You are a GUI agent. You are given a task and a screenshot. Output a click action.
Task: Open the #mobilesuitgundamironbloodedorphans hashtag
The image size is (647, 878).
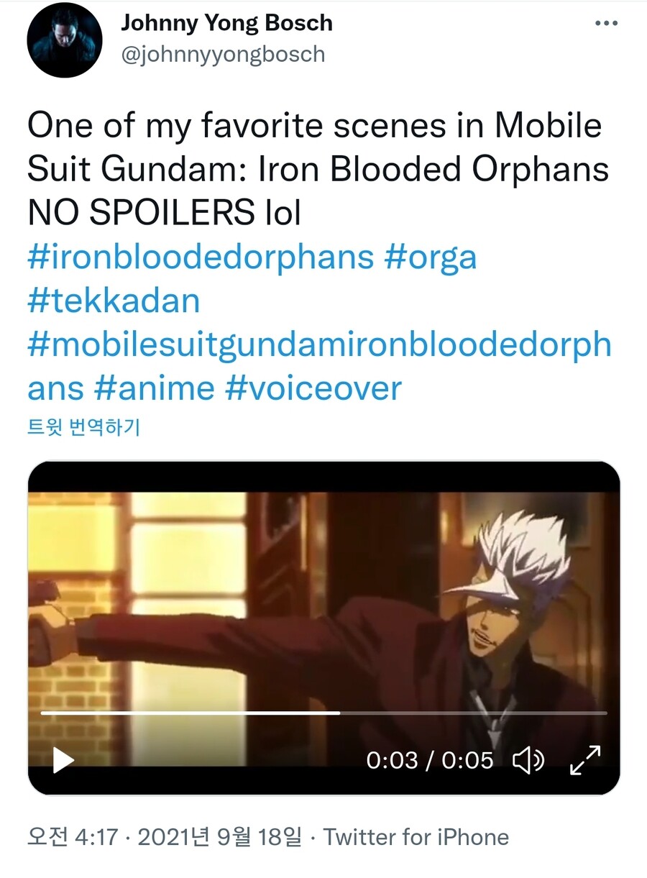pyautogui.click(x=319, y=367)
